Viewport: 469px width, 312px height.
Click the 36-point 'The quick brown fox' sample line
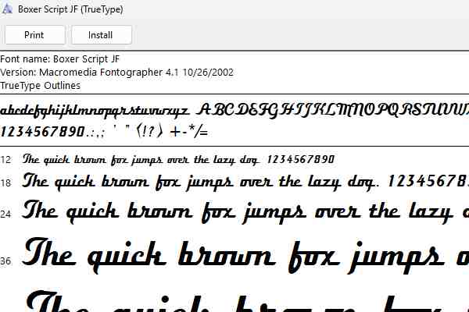coord(245,256)
